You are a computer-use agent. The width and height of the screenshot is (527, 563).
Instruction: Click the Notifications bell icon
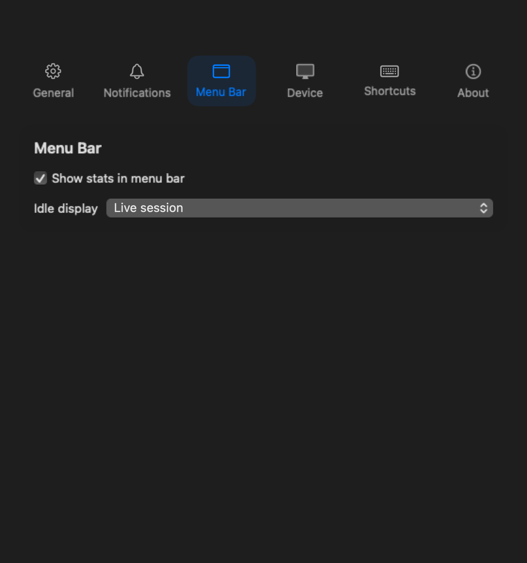[x=137, y=71]
